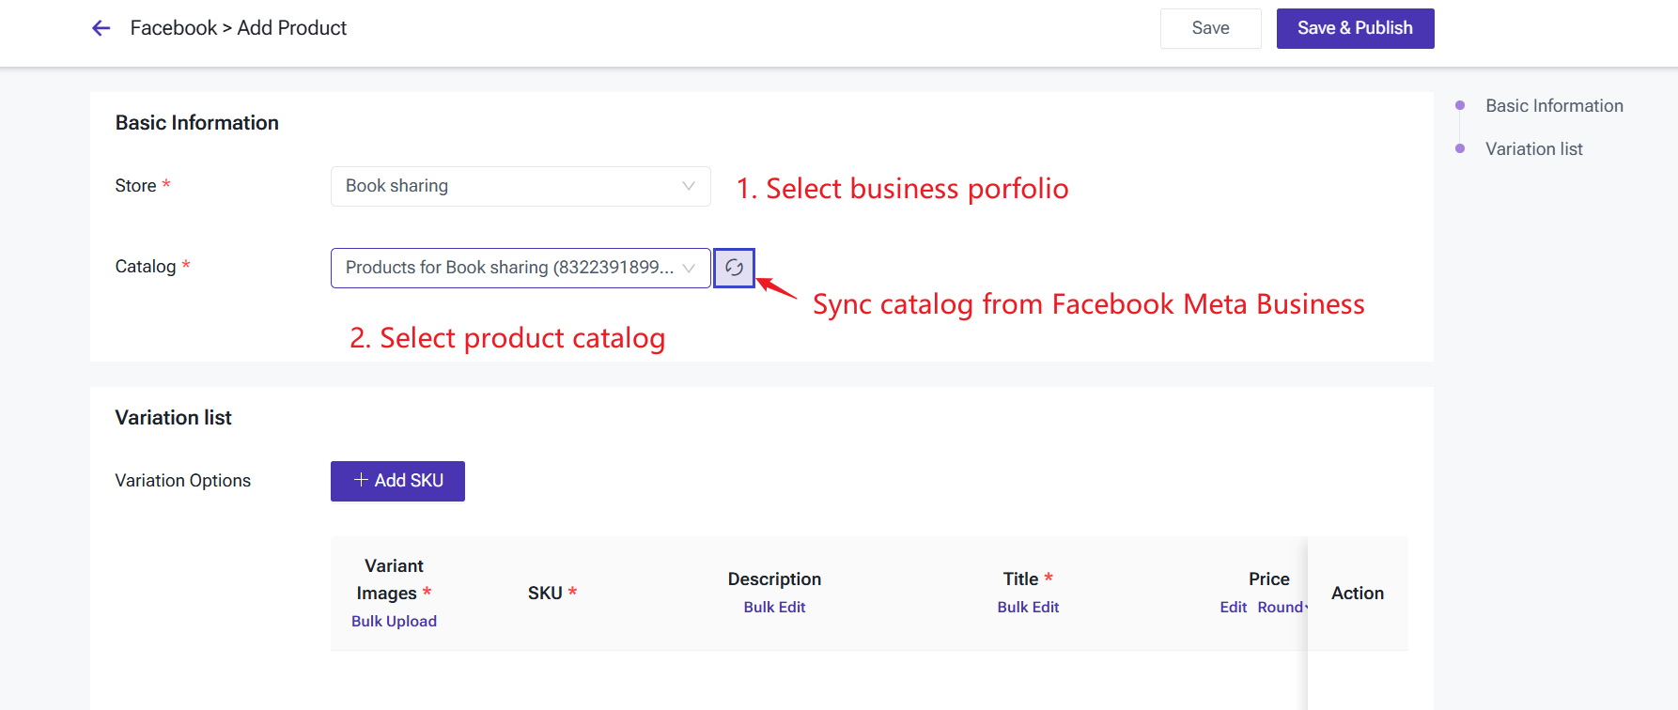
Task: Click the Action column header
Action: (x=1357, y=594)
